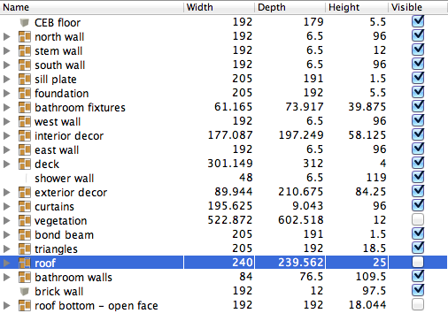
Task: Select the bond beam row name
Action: click(64, 235)
